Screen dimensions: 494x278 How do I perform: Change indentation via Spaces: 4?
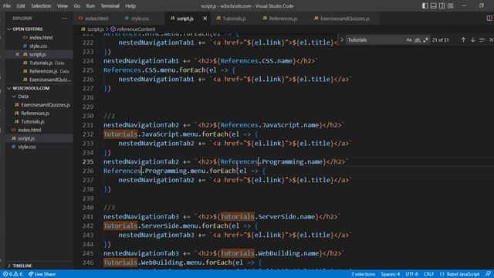(x=390, y=274)
